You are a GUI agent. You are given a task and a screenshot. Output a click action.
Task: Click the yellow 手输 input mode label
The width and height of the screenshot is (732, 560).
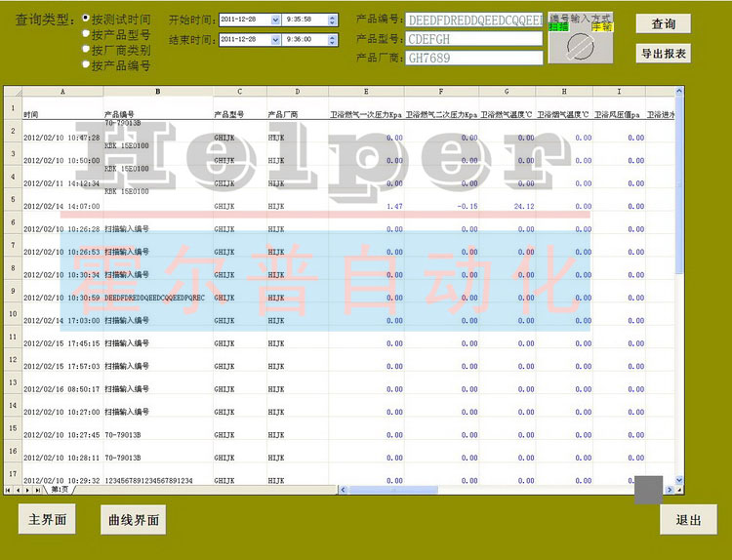click(602, 27)
